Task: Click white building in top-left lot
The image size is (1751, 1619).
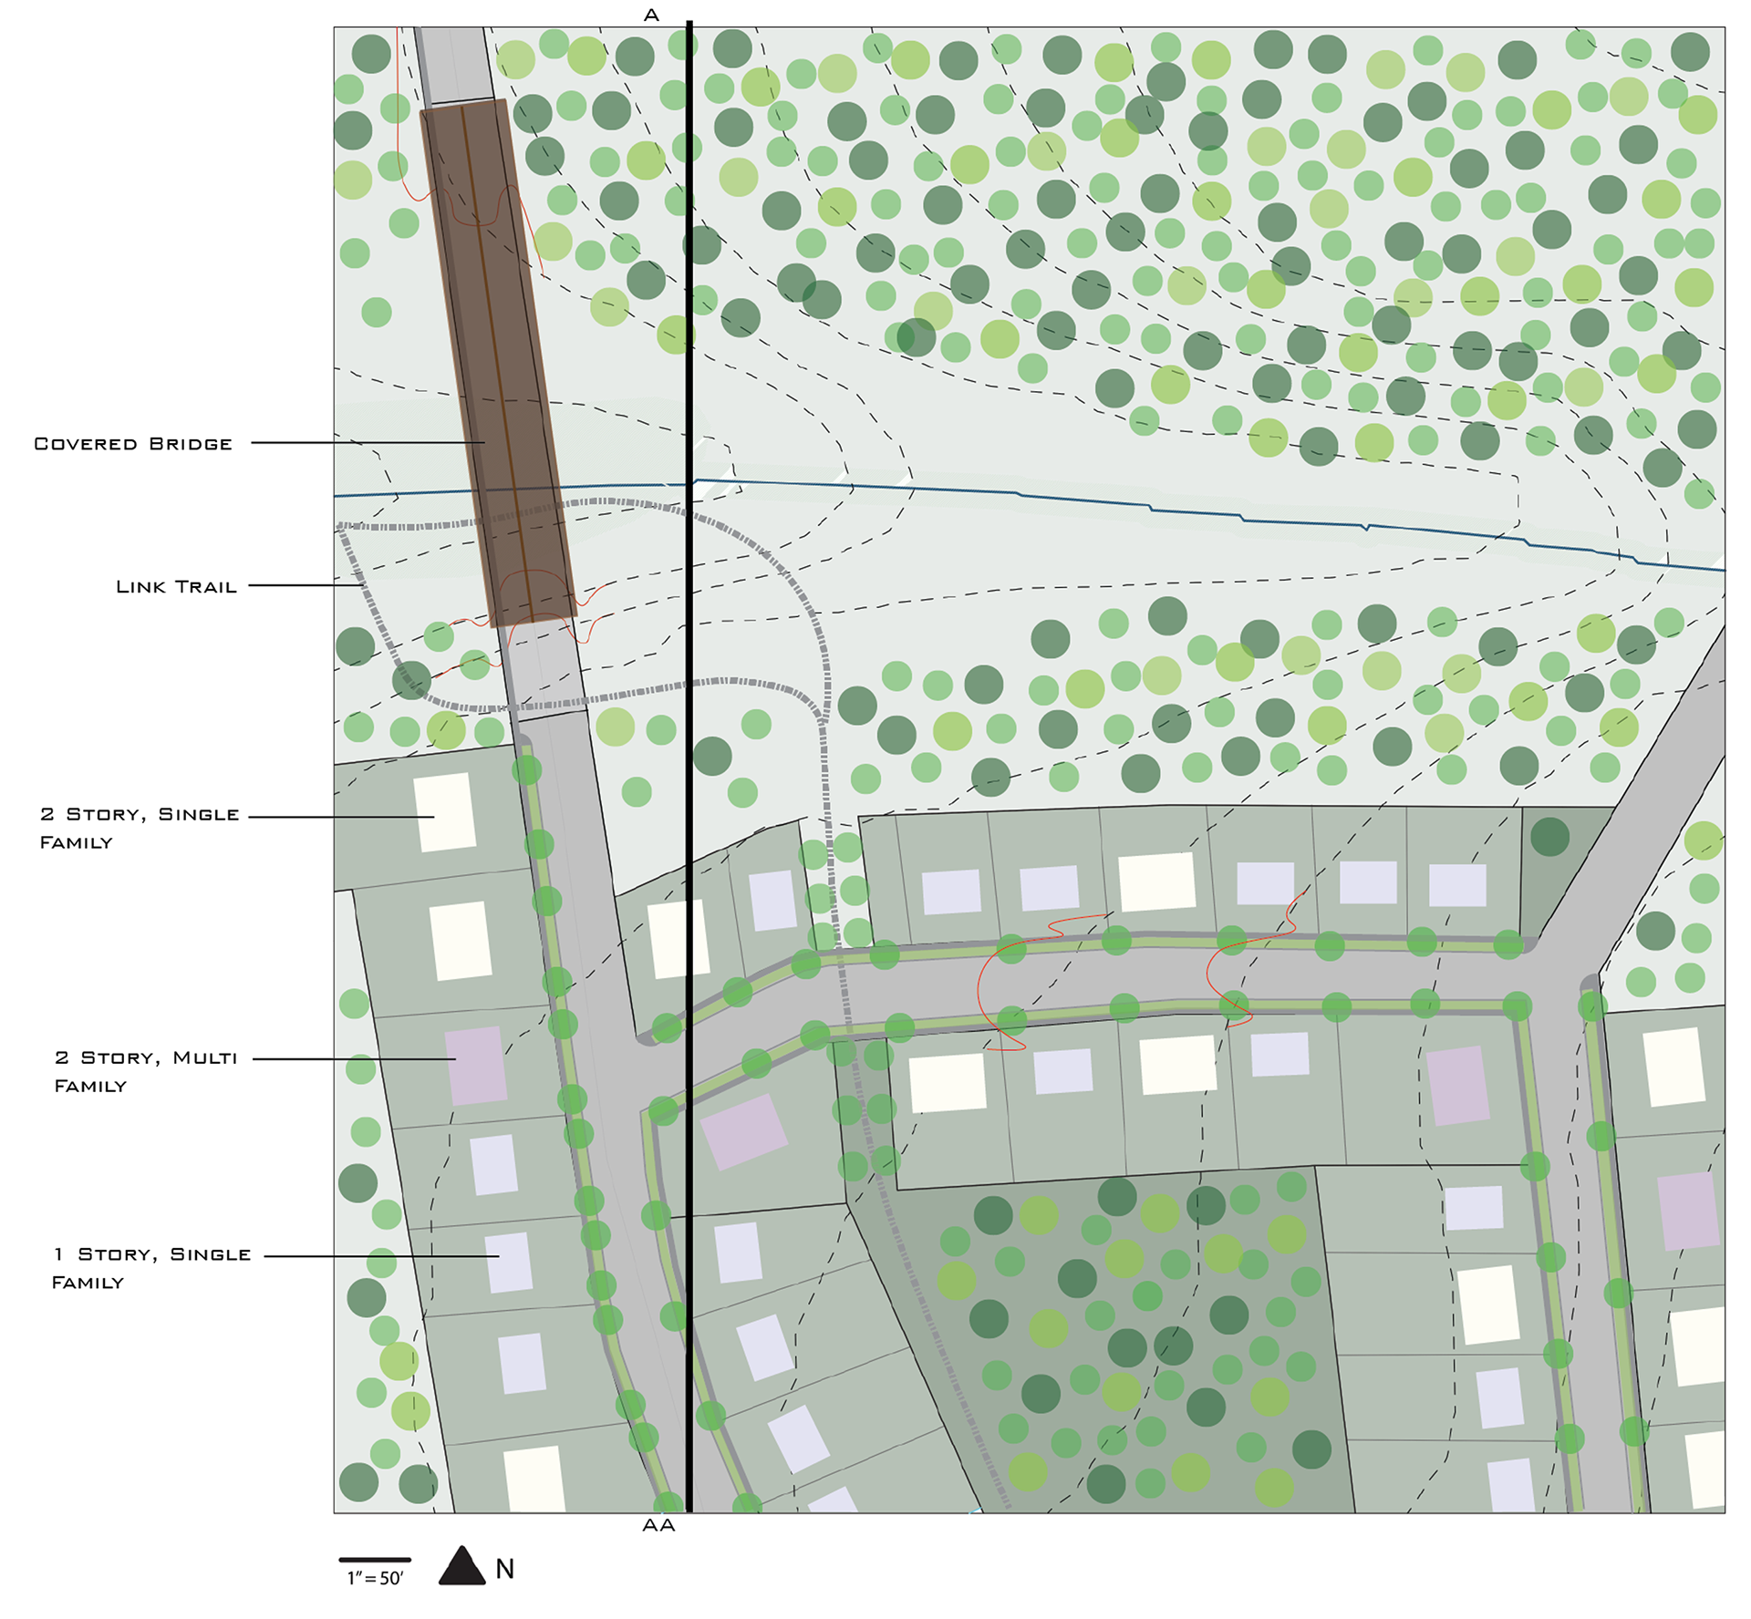Action: tap(445, 812)
